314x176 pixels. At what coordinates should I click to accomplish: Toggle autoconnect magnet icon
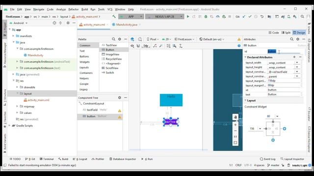click(x=138, y=46)
